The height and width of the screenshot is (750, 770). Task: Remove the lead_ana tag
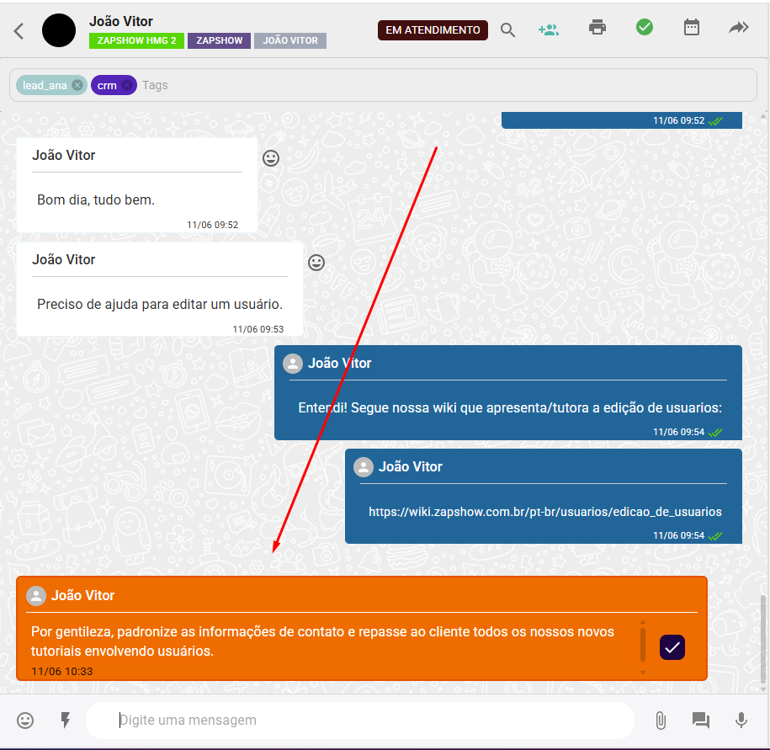(77, 85)
